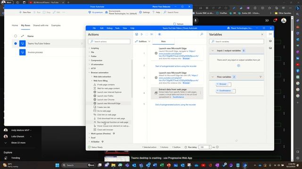Toggle select-all circle in flows list header
The image size is (302, 169).
click(16, 36)
